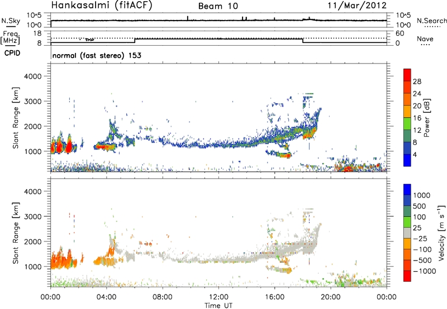Click the red top segment of Power colorbar
Viewport: 447px width, 309px height.
pyautogui.click(x=407, y=75)
